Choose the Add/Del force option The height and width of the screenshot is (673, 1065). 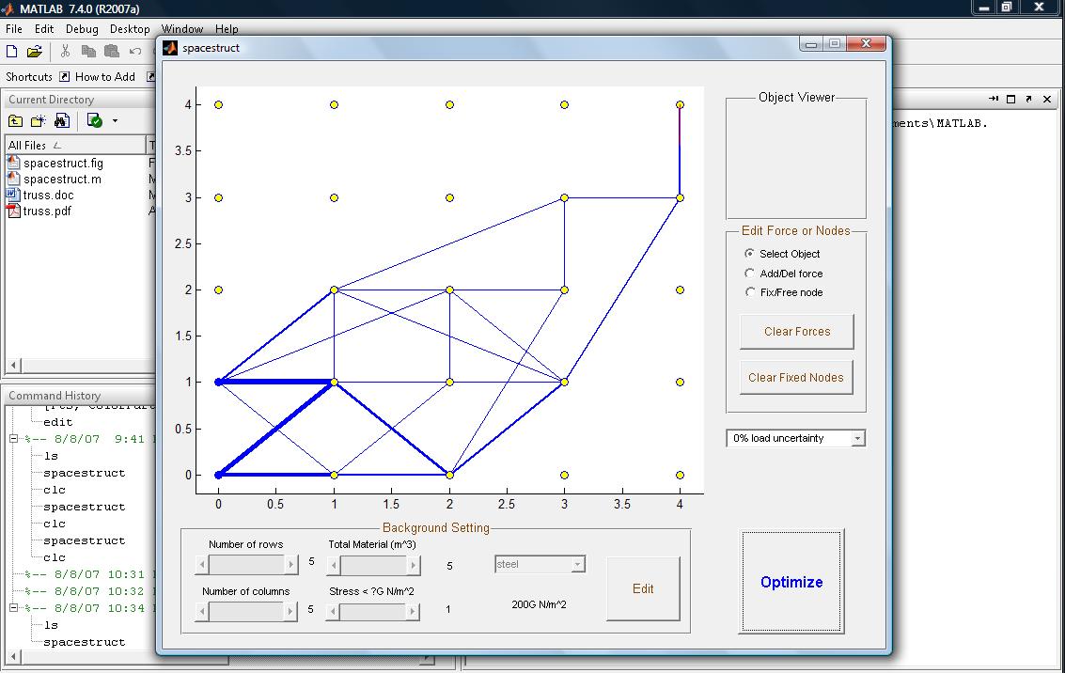749,274
